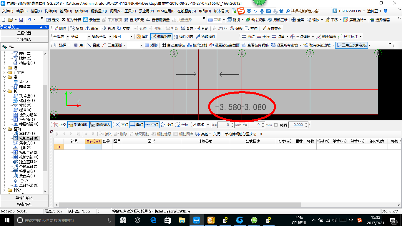Open 属性 panel button
The image size is (402, 226).
click(x=143, y=37)
